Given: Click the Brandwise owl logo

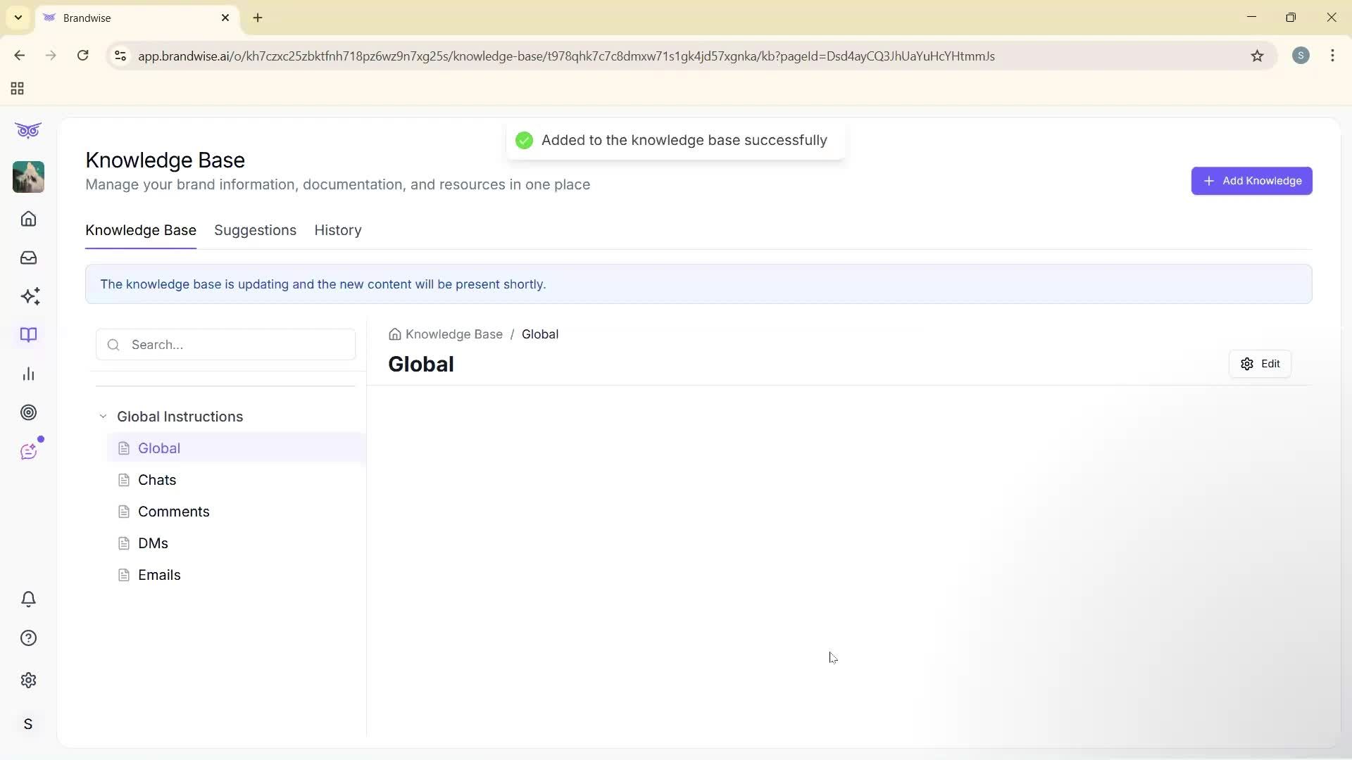Looking at the screenshot, I should (28, 130).
